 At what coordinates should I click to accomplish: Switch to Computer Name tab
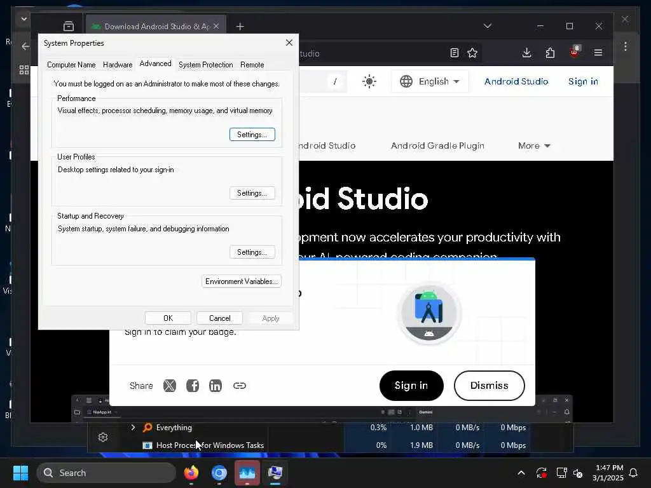tap(71, 65)
